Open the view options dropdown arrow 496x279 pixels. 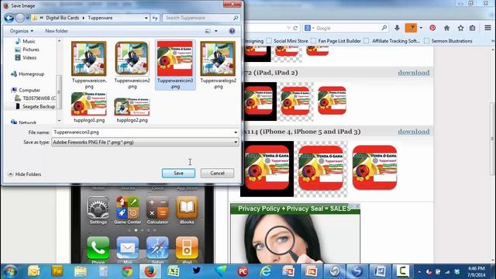(x=216, y=31)
